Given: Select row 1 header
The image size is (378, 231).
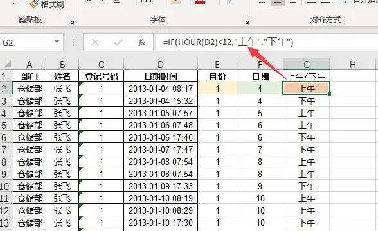Looking at the screenshot, I should click(x=6, y=76).
